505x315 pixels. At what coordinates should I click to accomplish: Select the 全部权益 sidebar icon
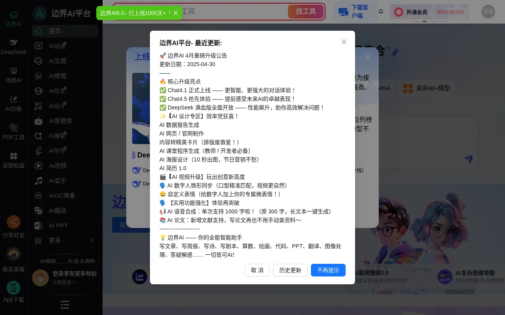coord(13,159)
